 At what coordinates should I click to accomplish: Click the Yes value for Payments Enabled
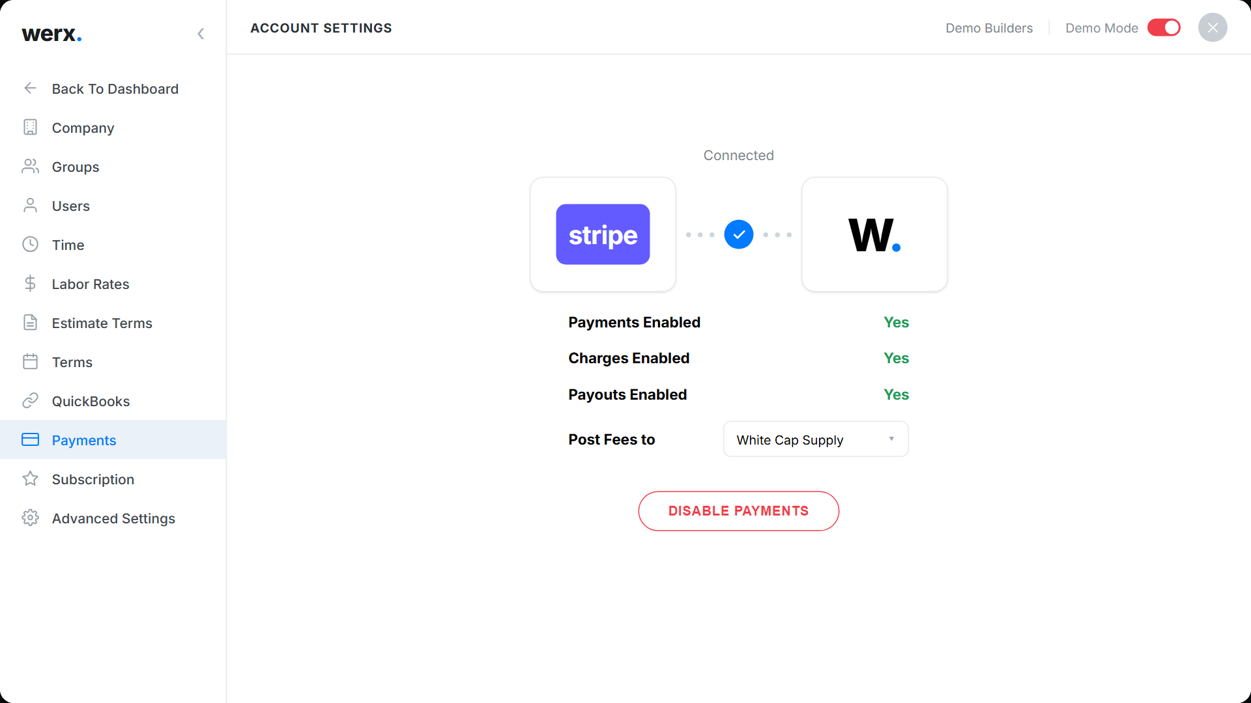(896, 322)
